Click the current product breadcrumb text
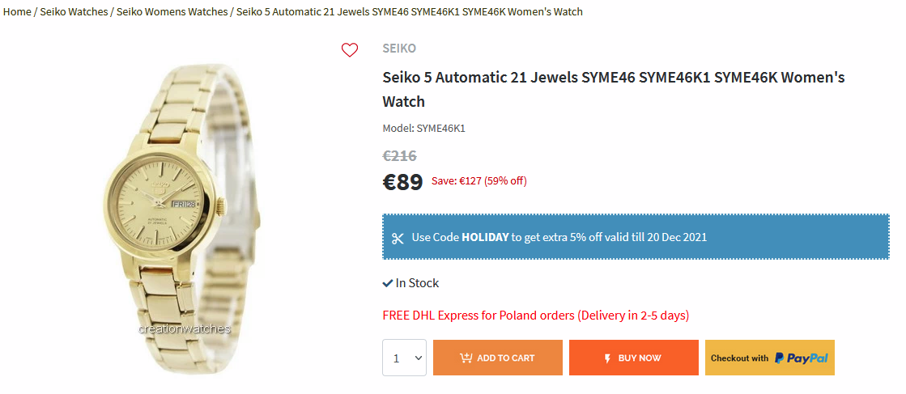Image resolution: width=906 pixels, height=394 pixels. point(409,12)
